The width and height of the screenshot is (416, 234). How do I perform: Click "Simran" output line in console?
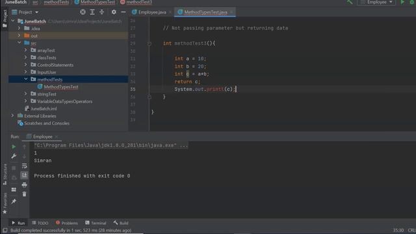pyautogui.click(x=43, y=161)
